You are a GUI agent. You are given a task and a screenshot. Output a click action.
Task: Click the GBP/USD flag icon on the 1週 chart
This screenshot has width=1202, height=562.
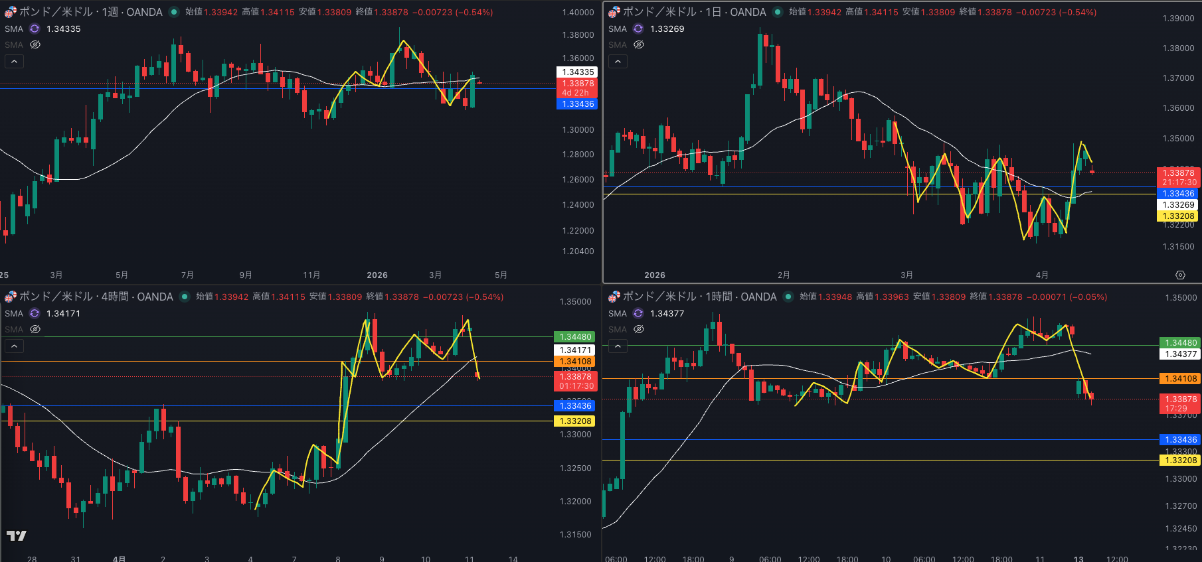(x=11, y=12)
